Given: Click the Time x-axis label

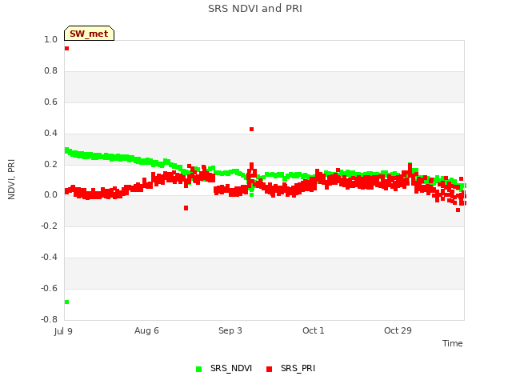Looking at the screenshot, I should [452, 343].
